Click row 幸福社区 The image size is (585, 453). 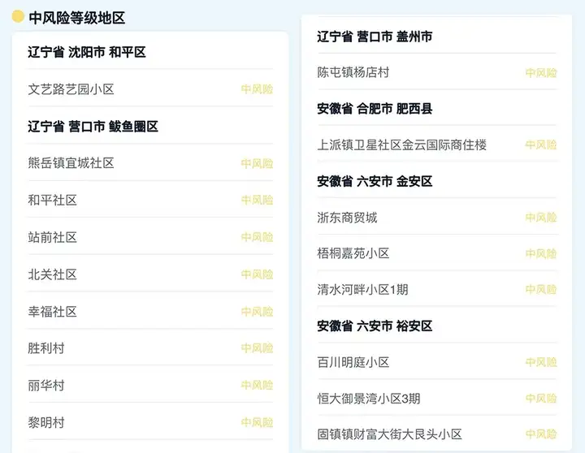(150, 311)
